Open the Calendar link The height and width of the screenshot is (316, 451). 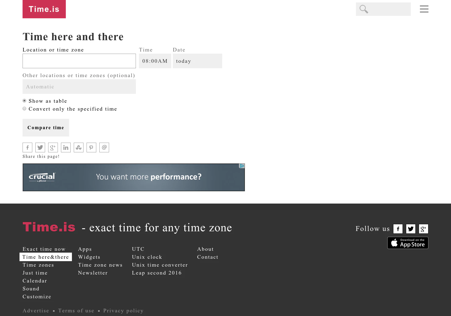pyautogui.click(x=35, y=281)
